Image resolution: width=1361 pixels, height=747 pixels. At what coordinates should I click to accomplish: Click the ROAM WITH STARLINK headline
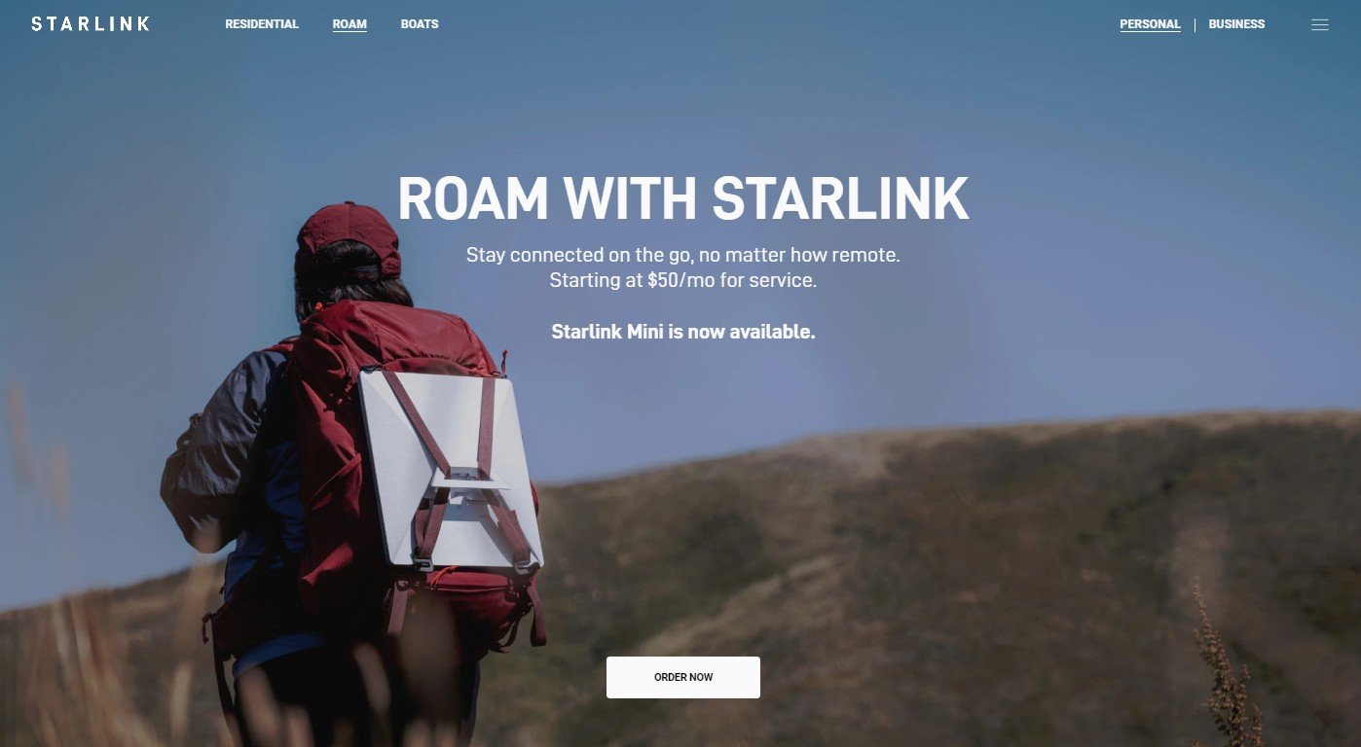coord(682,198)
